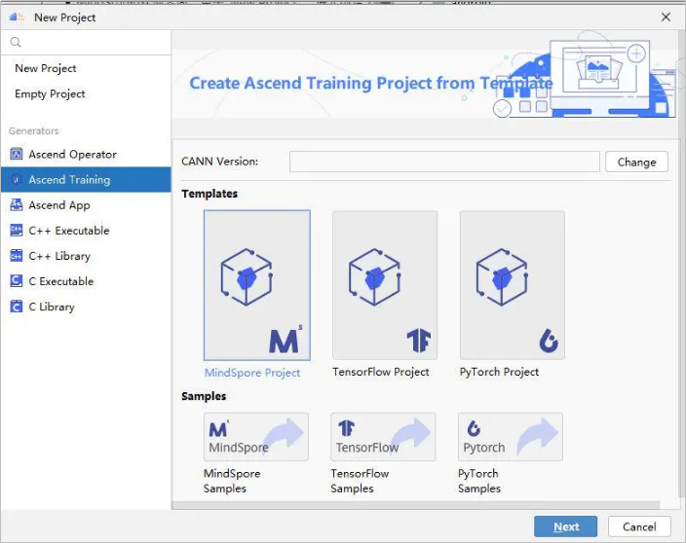Click the C++ Library icon
Image resolution: width=686 pixels, height=543 pixels.
click(x=17, y=256)
